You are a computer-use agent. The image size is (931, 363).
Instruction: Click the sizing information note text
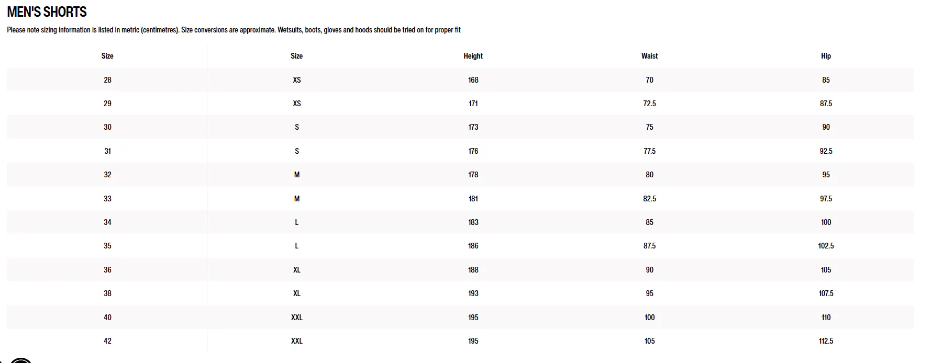pos(234,30)
